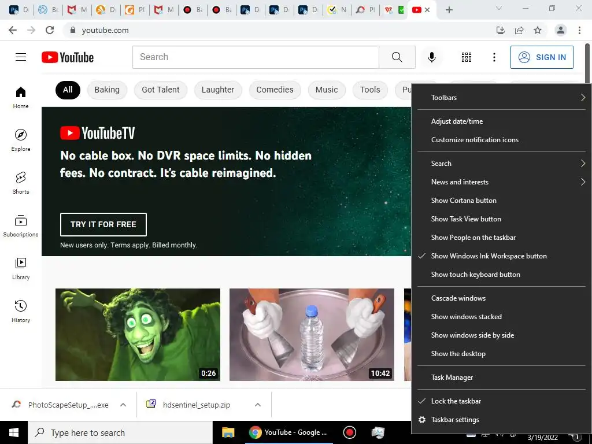Expand the Search submenu
Screen dimensions: 592x444
(x=502, y=164)
